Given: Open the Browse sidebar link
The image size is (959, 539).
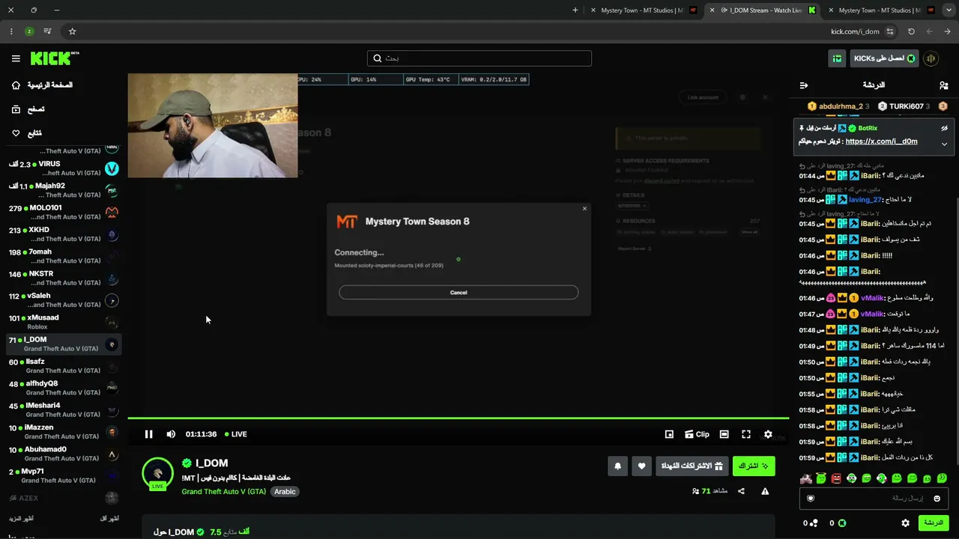Looking at the screenshot, I should (x=28, y=109).
